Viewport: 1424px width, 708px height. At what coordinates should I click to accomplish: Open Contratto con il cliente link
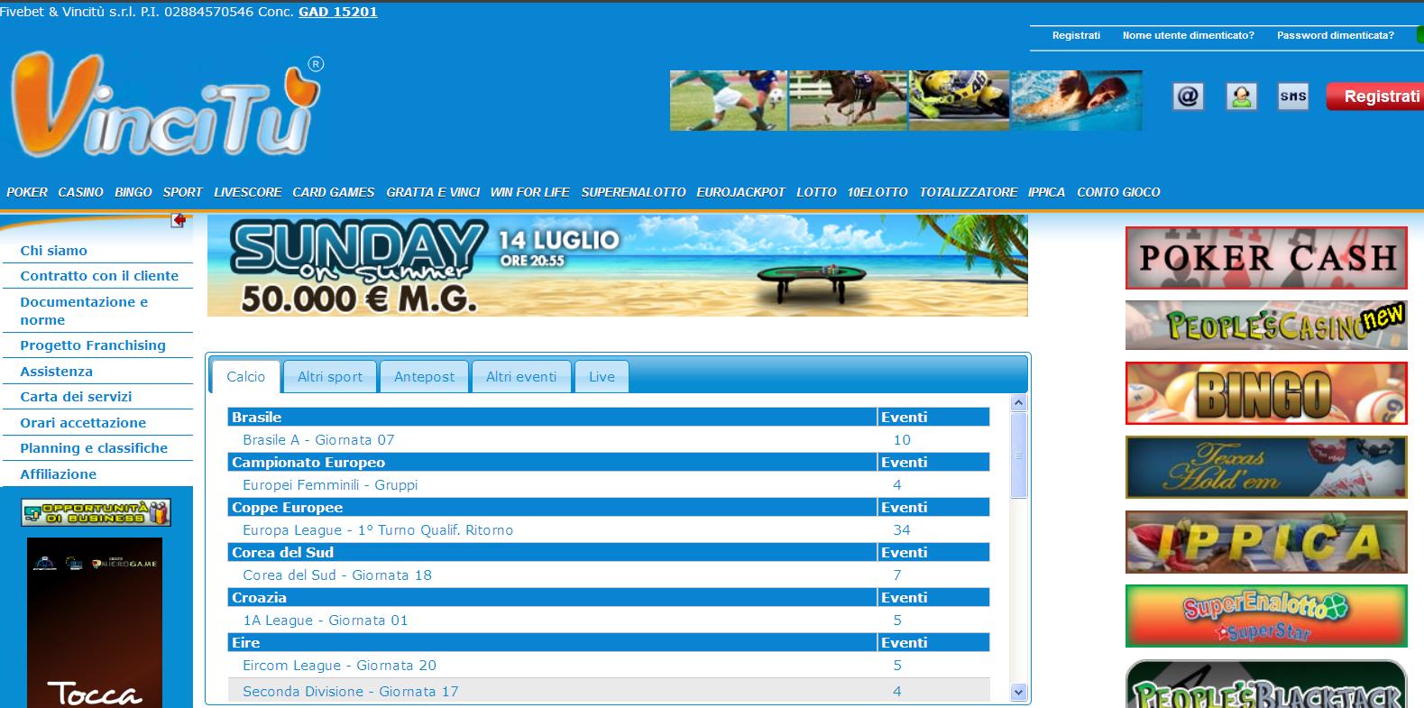tap(99, 276)
